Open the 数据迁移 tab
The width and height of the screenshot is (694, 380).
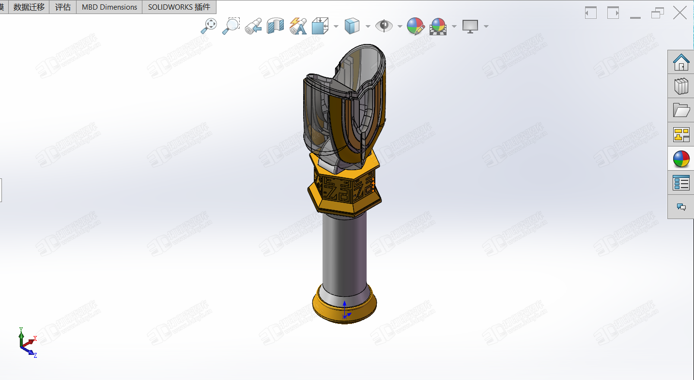pyautogui.click(x=29, y=7)
